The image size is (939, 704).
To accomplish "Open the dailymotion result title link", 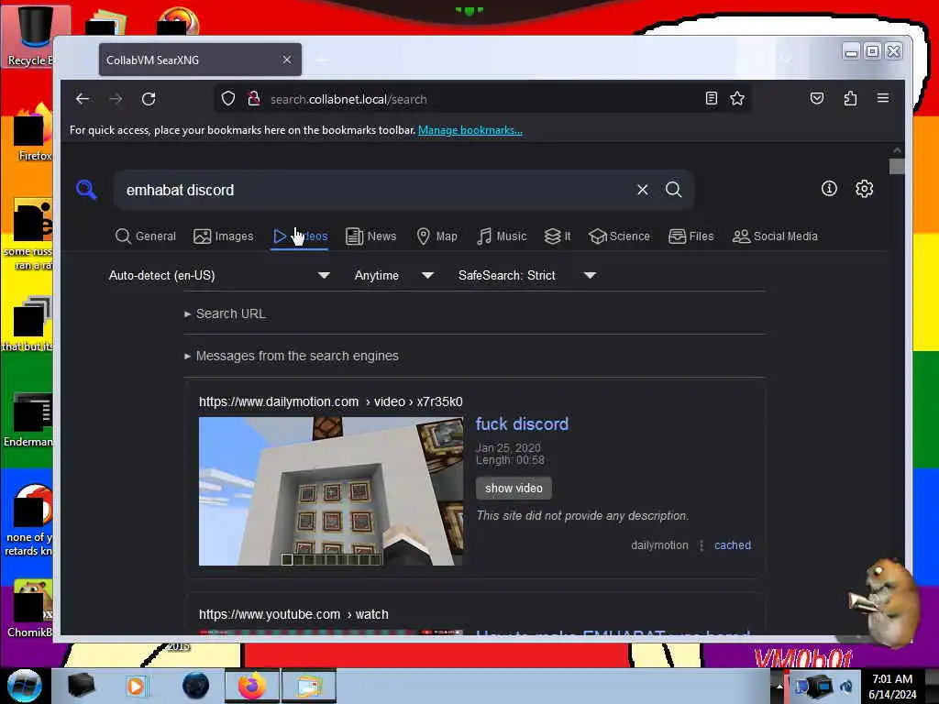I will pos(522,423).
